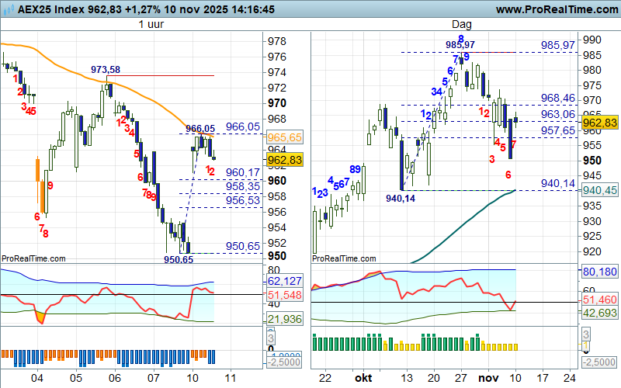The width and height of the screenshot is (621, 388).
Task: Click the 958,35 retracement level label
Action: tap(243, 186)
